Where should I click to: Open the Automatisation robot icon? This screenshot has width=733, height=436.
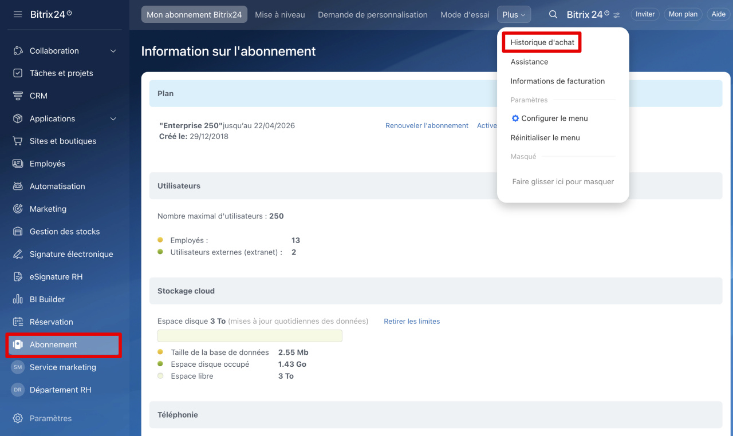[x=18, y=187]
